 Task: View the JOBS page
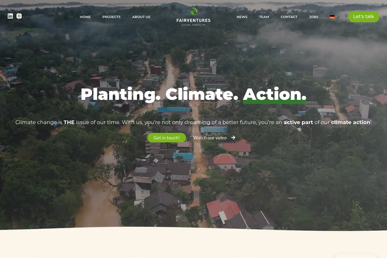[313, 17]
